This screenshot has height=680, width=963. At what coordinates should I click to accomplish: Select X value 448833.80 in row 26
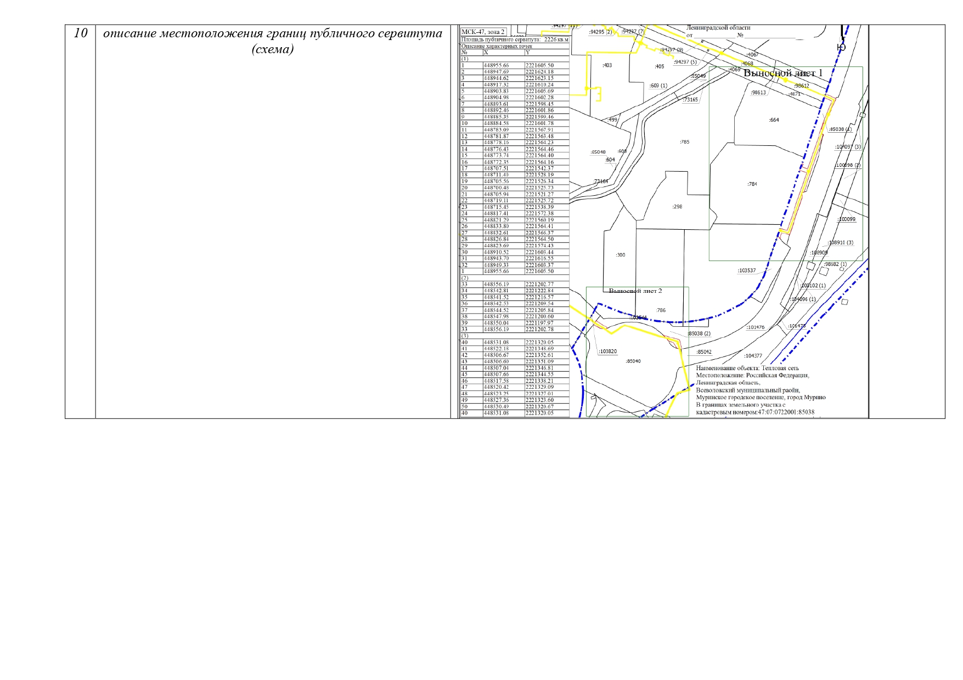496,226
